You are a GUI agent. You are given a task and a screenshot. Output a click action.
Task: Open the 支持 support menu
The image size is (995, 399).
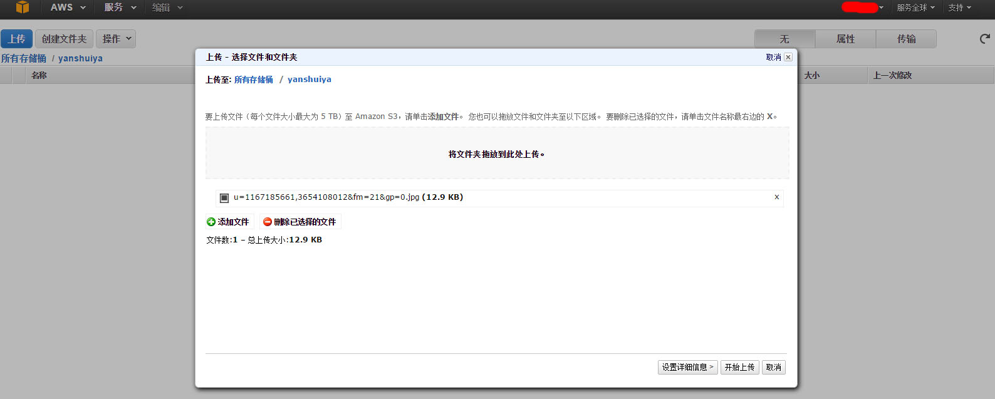959,8
